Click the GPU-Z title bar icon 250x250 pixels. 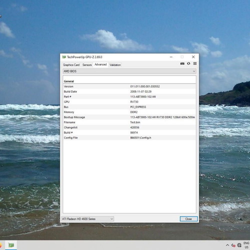point(64,57)
